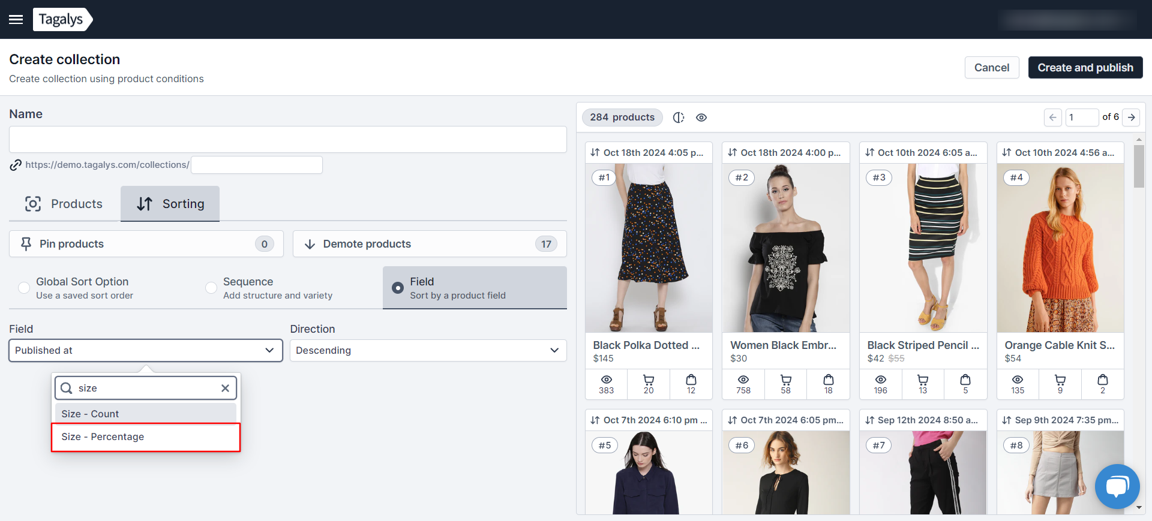Click the collection URL slug field
This screenshot has width=1152, height=521.
tap(257, 165)
